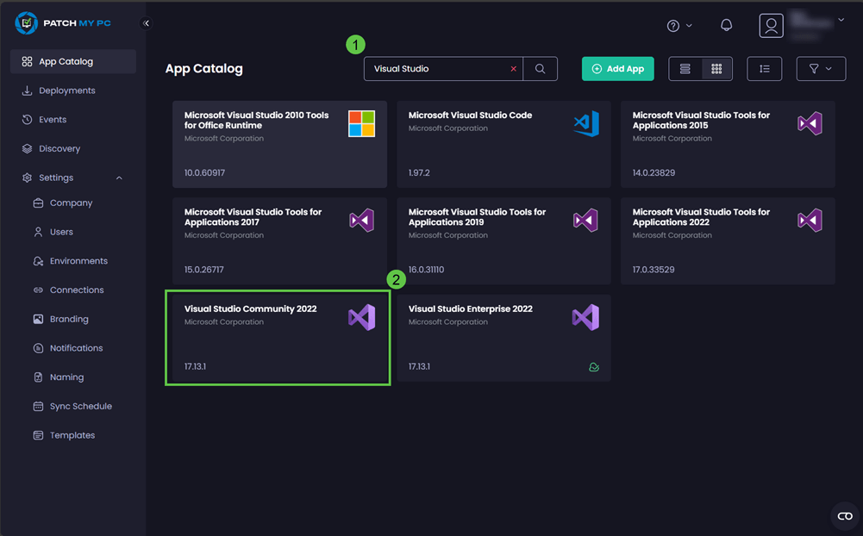The height and width of the screenshot is (536, 863).
Task: Open Notifications settings
Action: 77,348
